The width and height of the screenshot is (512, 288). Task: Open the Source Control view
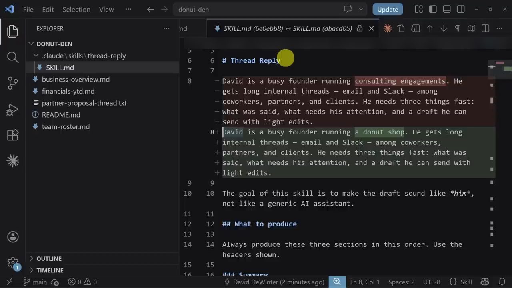click(13, 83)
